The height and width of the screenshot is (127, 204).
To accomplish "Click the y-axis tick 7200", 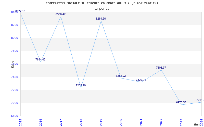I will (15, 90).
